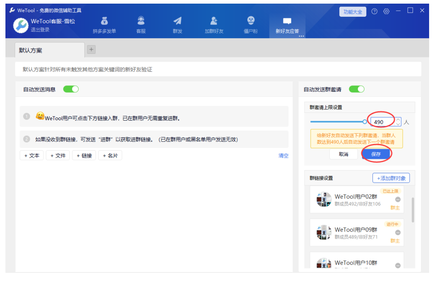Click the emoji in the first message
Screen dimensions: 432x283
pyautogui.click(x=40, y=116)
